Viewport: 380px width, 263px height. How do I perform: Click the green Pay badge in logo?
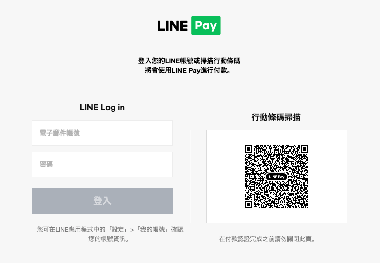coord(206,26)
